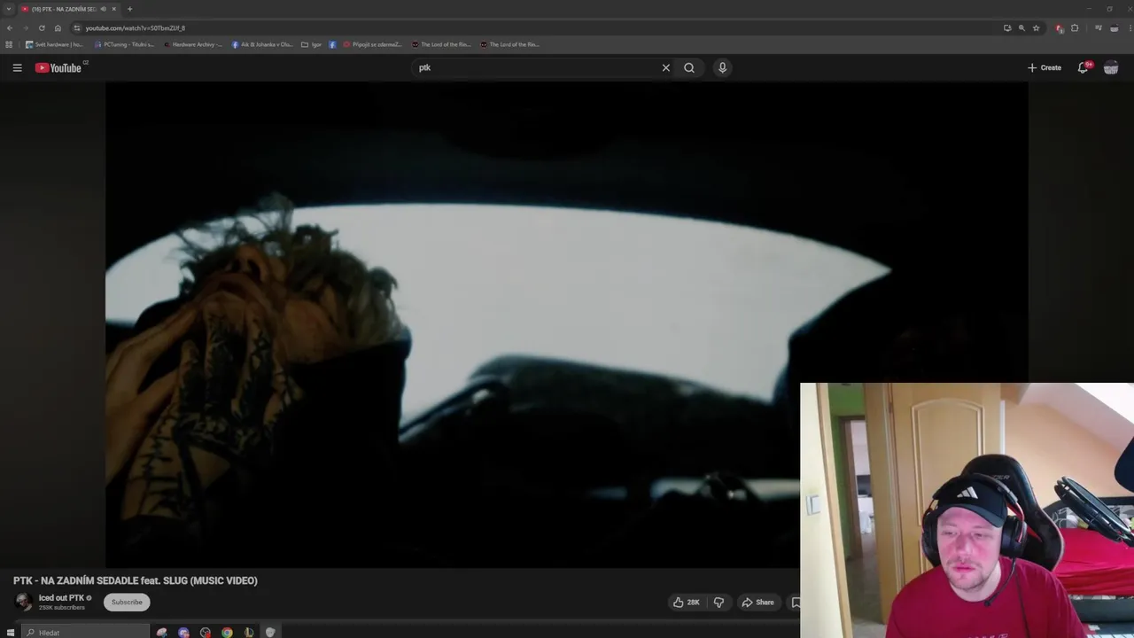Screen dimensions: 1134x638
Task: Open the first Lord of the Rings bookmark
Action: tap(441, 44)
